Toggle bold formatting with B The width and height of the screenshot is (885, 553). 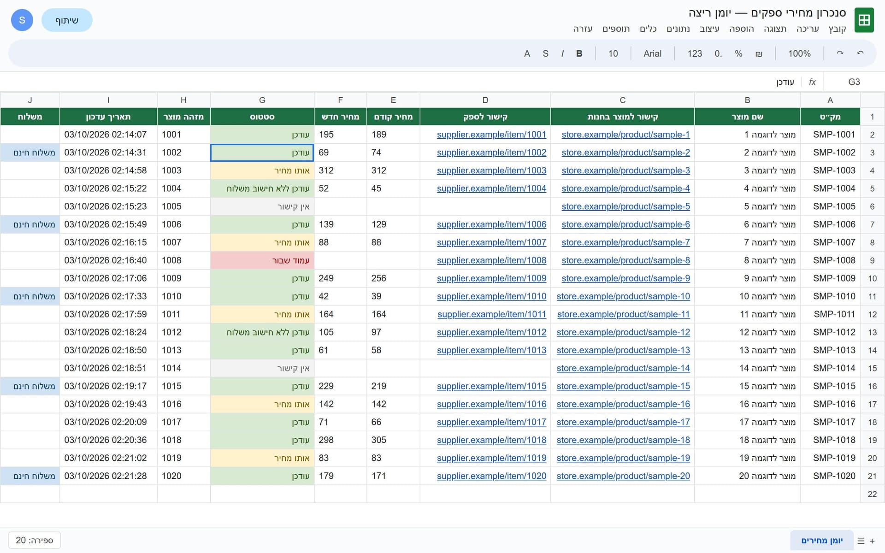[x=579, y=53]
